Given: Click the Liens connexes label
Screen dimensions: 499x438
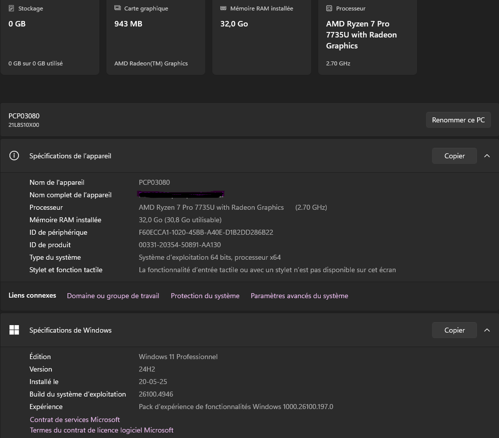Looking at the screenshot, I should (x=32, y=295).
